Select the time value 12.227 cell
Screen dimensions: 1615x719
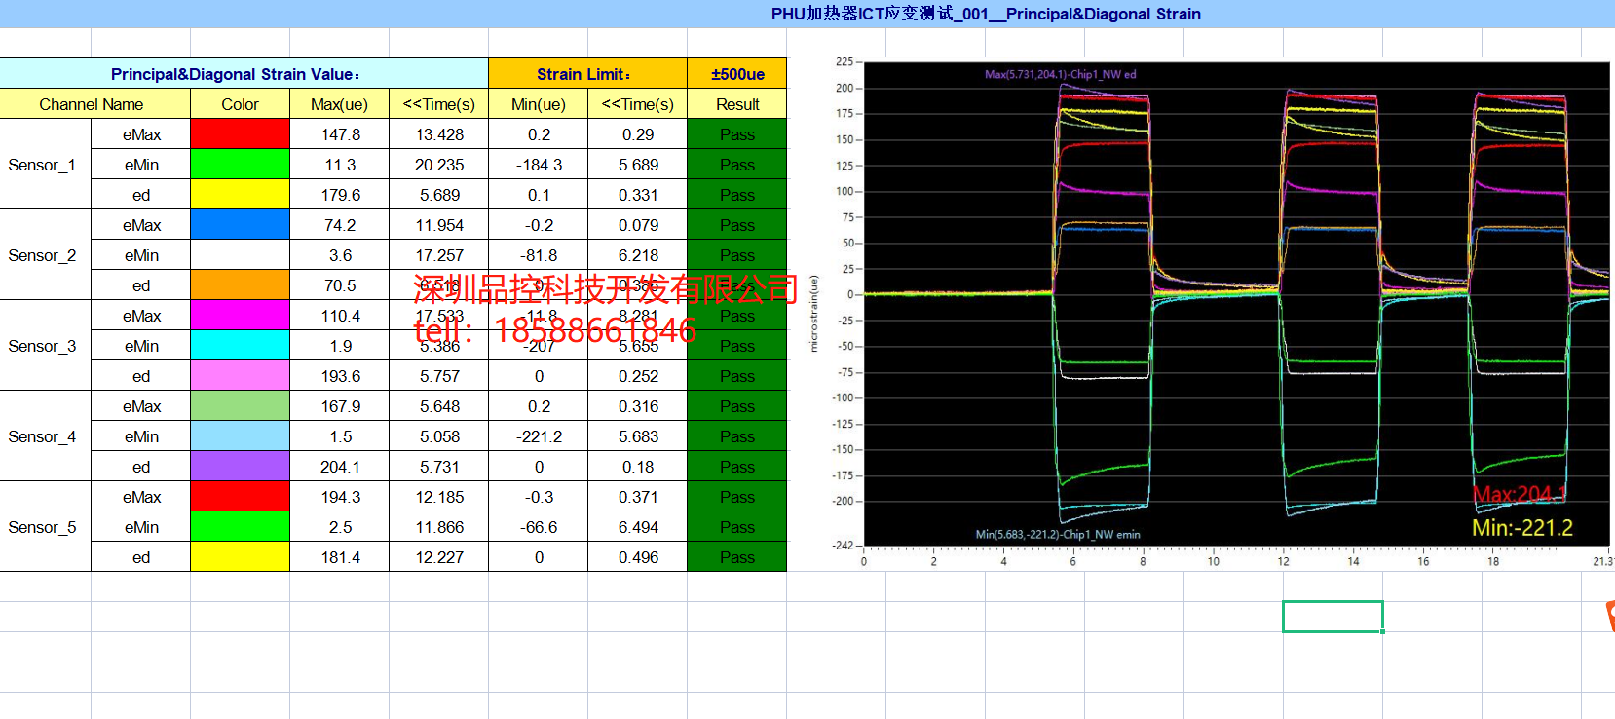tap(438, 557)
